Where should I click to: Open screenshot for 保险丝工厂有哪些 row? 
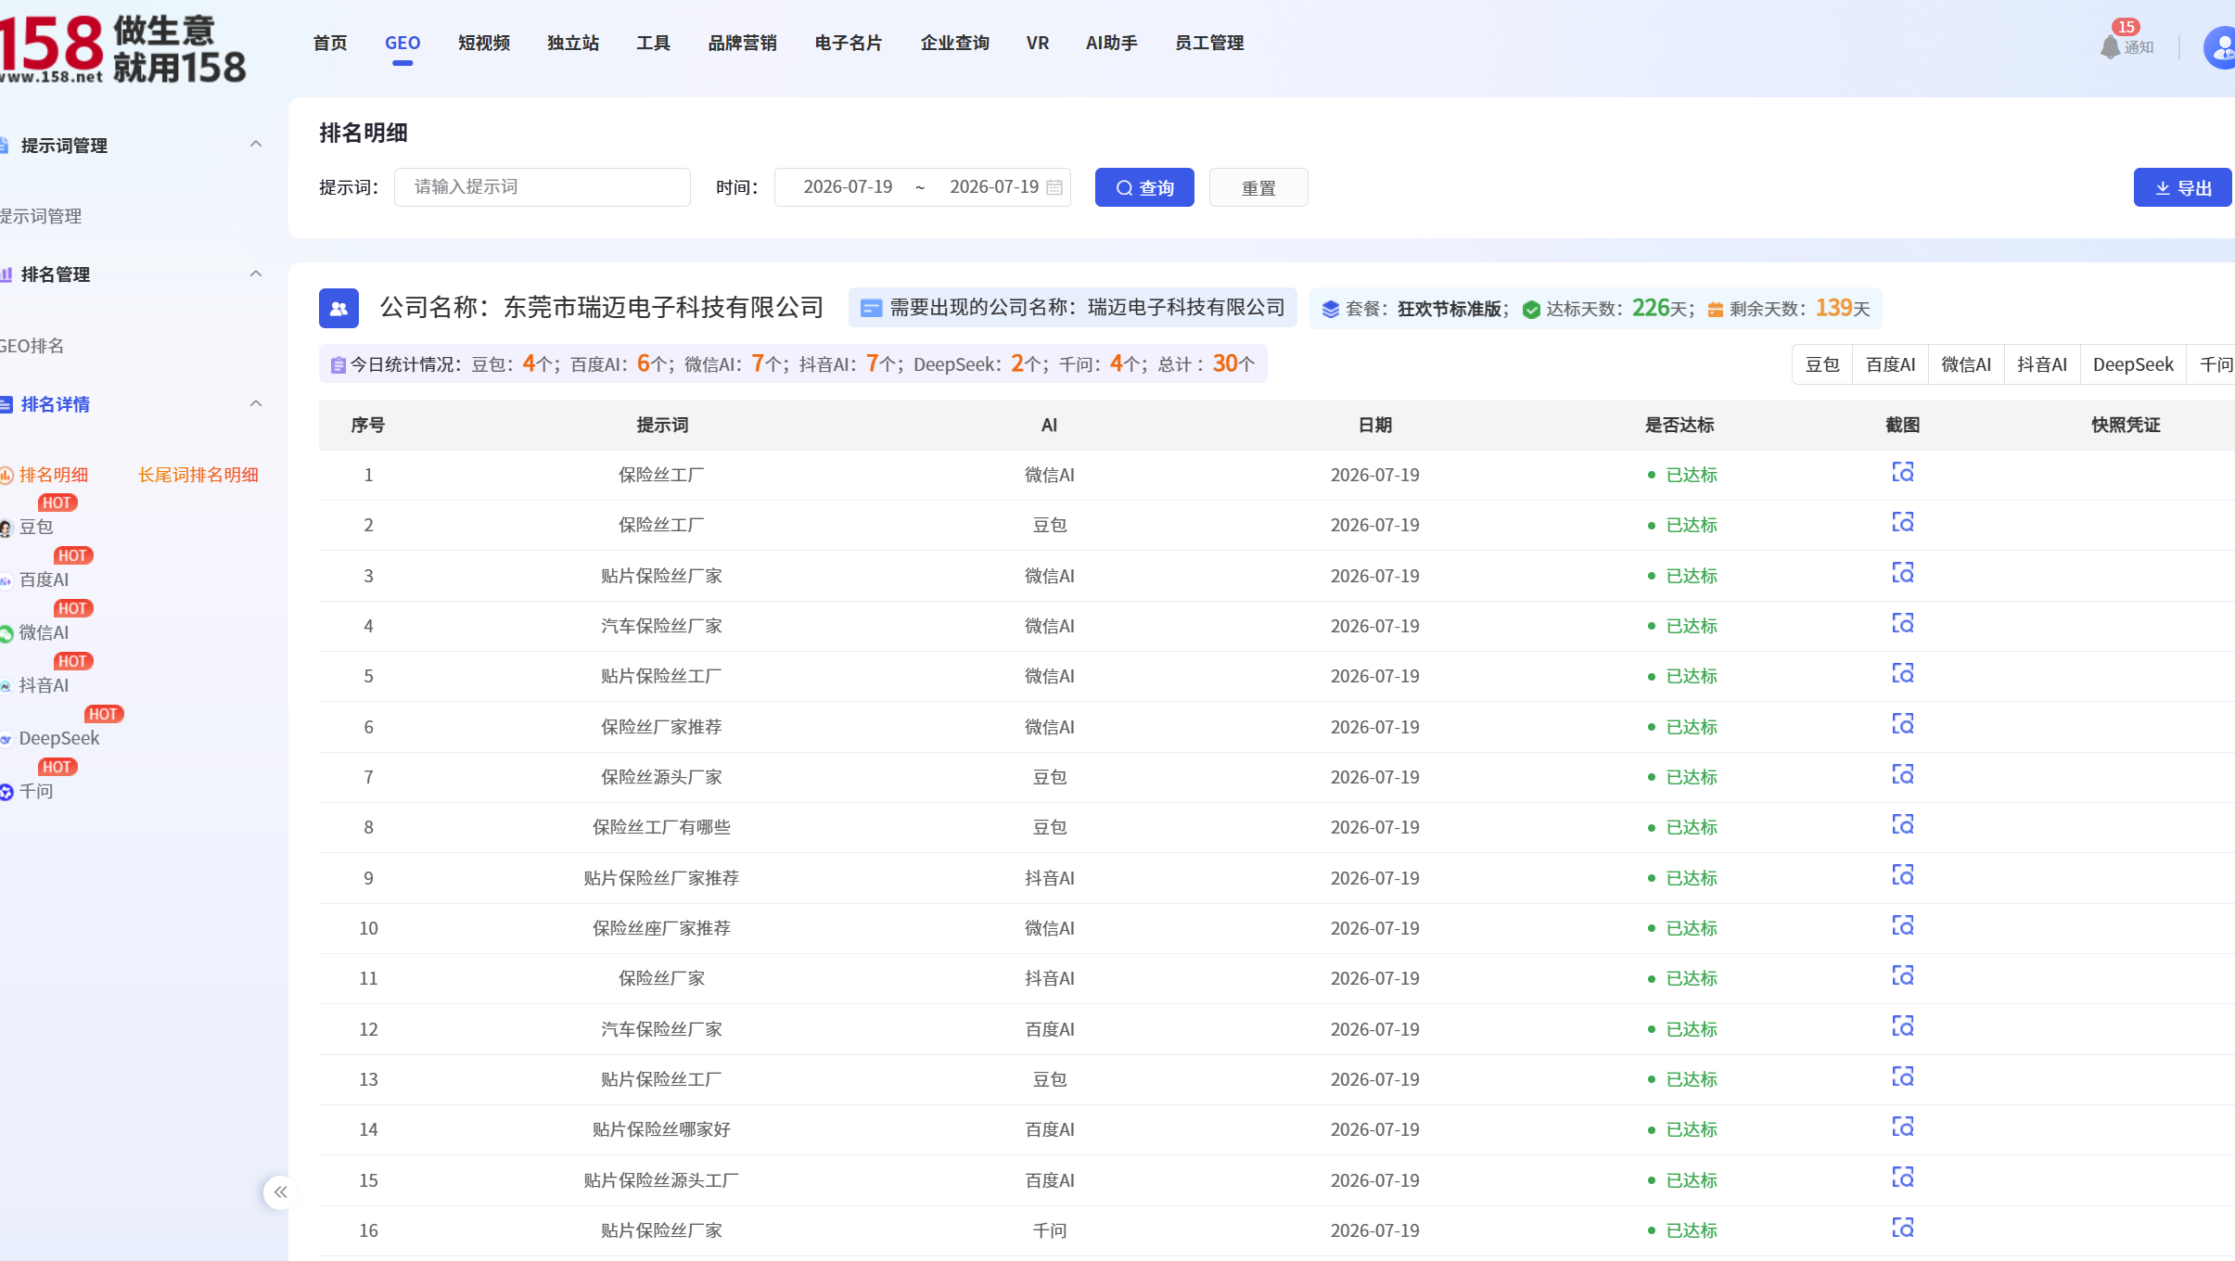click(1902, 825)
